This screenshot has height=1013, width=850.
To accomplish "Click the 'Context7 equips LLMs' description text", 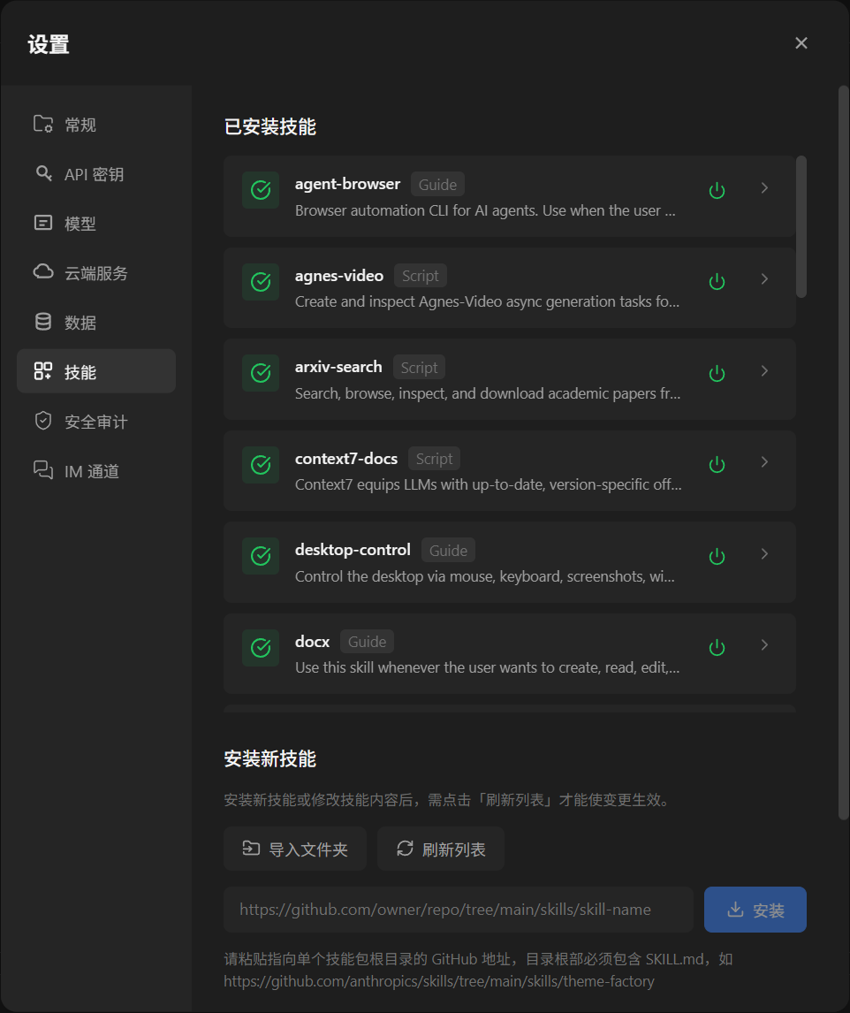I will 489,484.
